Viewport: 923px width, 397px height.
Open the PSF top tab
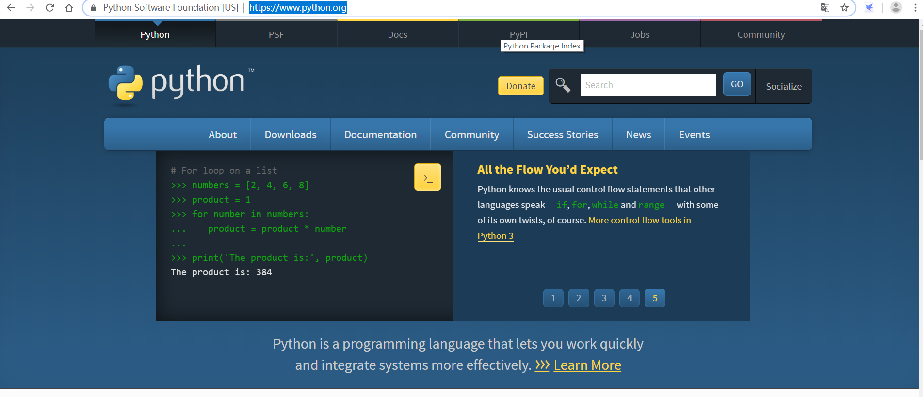click(276, 34)
